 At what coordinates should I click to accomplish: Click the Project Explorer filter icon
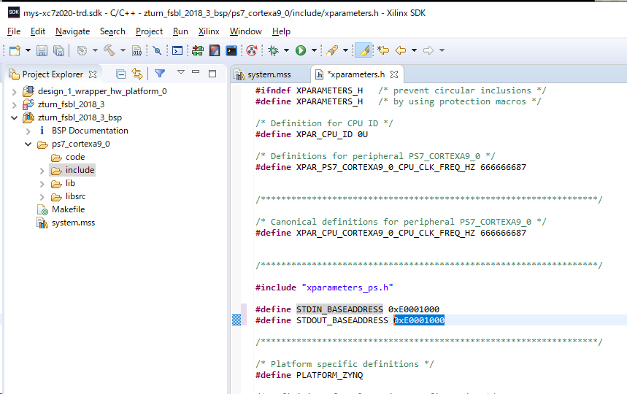tap(160, 74)
